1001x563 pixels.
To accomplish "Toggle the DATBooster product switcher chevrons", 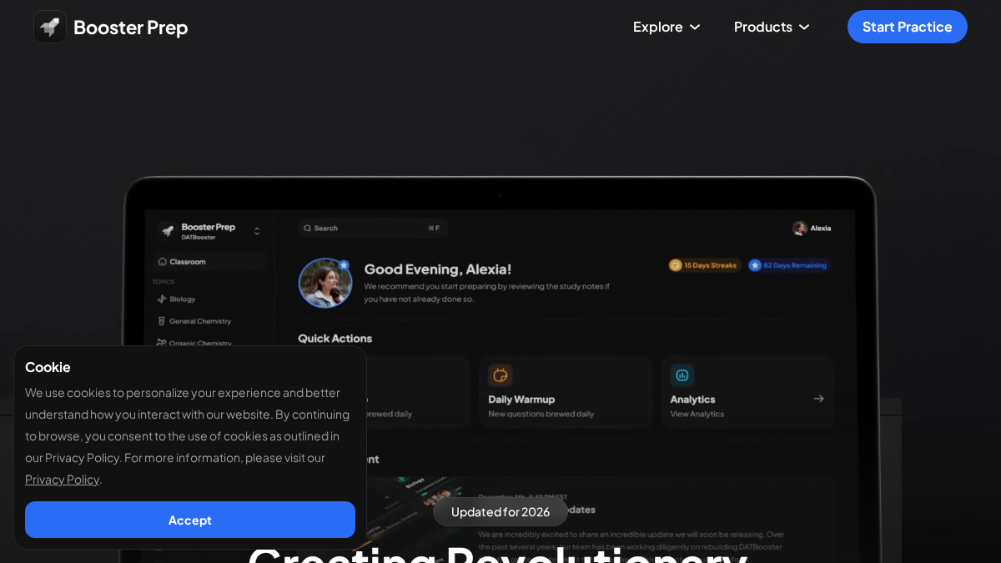I will click(257, 231).
